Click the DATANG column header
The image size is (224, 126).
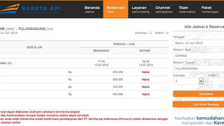tap(145, 51)
